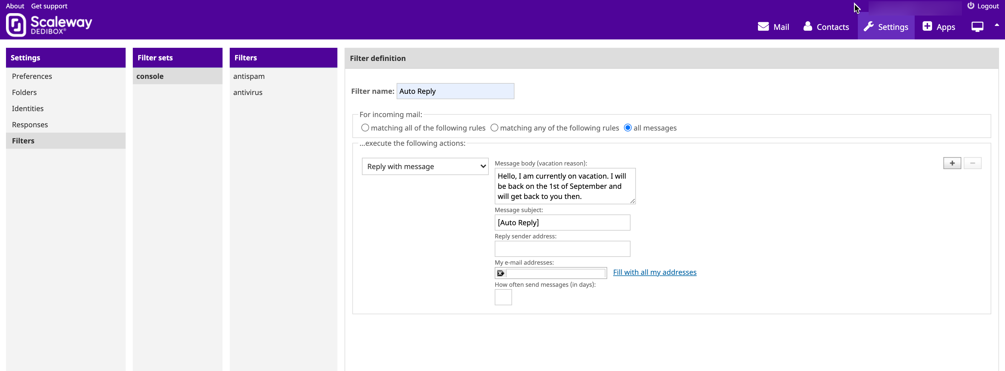Open the Get support link

coord(49,6)
